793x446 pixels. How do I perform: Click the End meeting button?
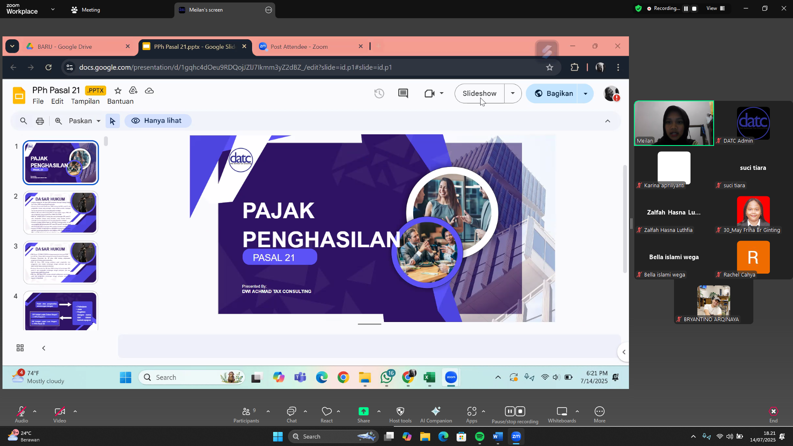(x=773, y=414)
